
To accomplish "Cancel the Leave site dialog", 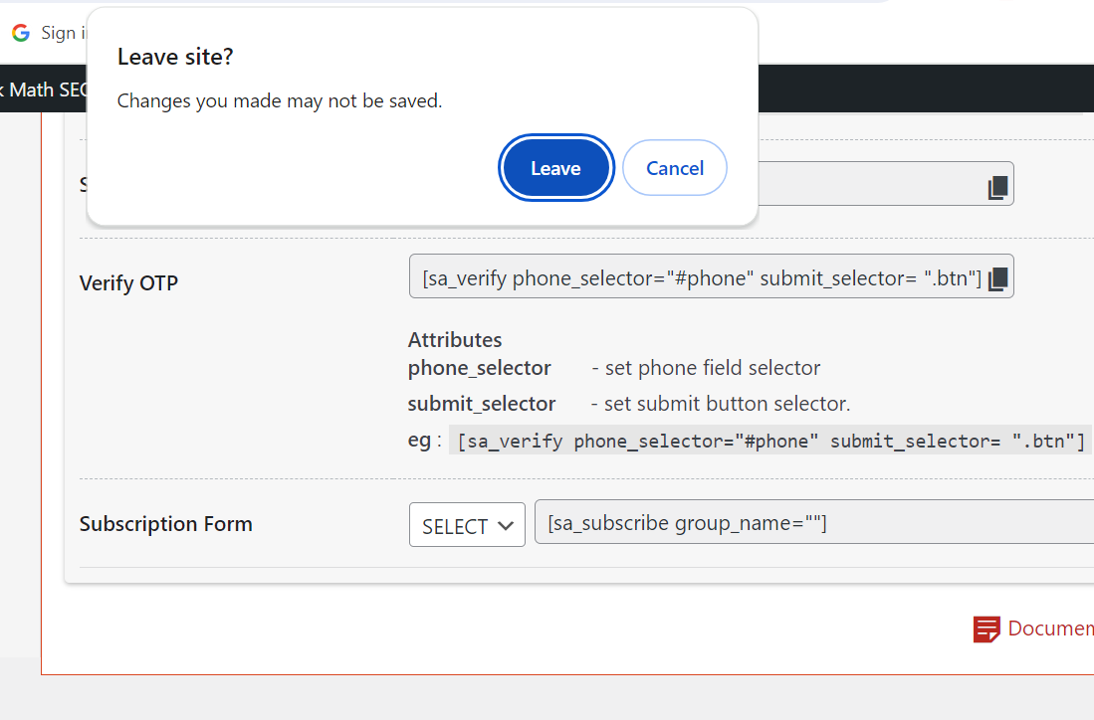I will point(675,168).
